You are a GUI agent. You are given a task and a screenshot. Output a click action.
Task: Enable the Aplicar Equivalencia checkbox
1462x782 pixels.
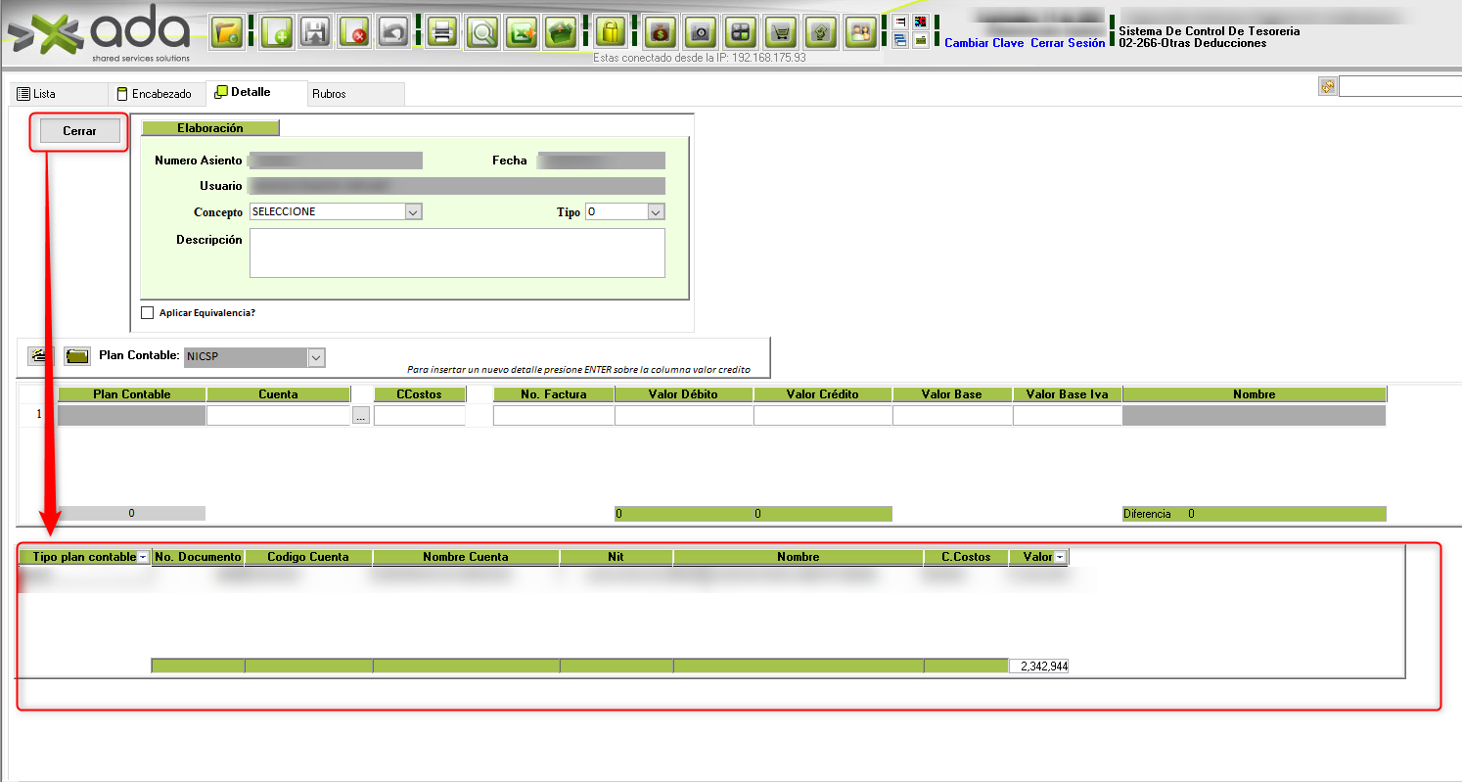(148, 313)
